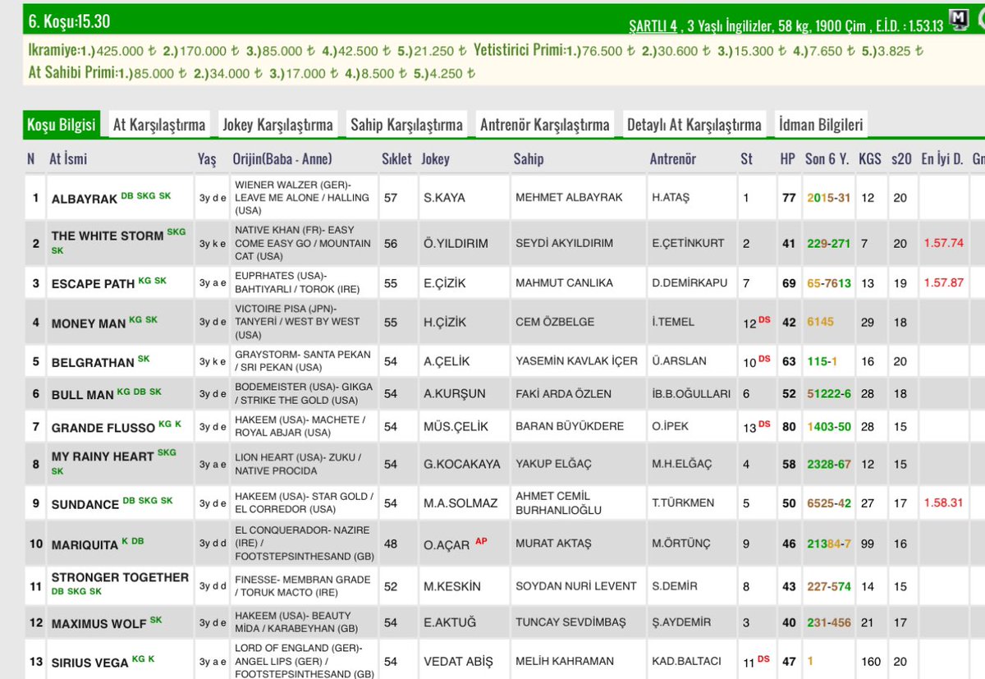Open owner BARAN BÜYÜKDERE page
The image size is (985, 679).
[570, 427]
